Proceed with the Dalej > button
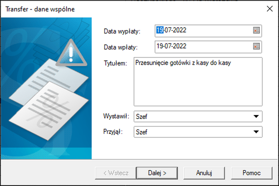This screenshot has width=279, height=186. 157,173
